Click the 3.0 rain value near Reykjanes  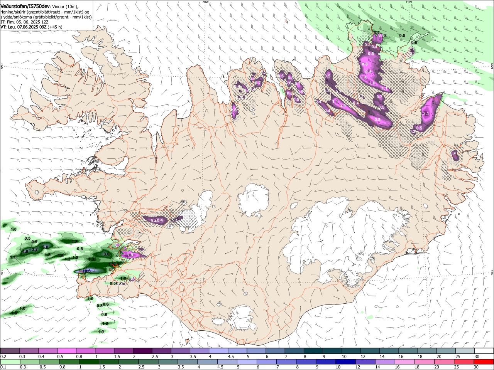pos(107,254)
